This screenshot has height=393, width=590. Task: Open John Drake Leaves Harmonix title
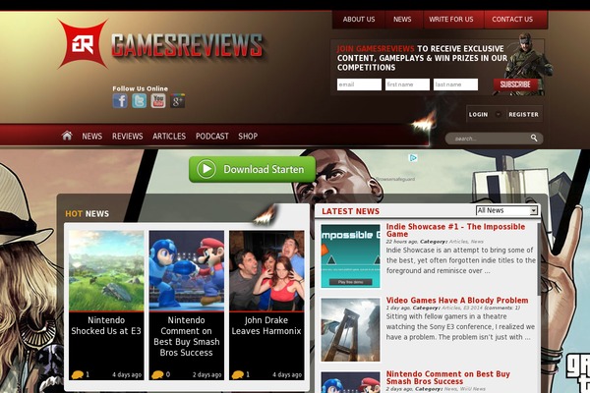(266, 325)
